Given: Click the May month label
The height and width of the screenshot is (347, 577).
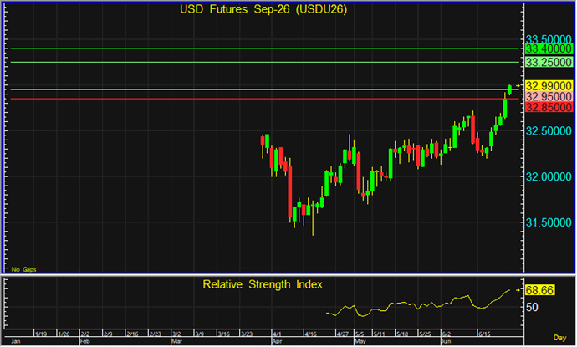Looking at the screenshot, I should pos(360,341).
